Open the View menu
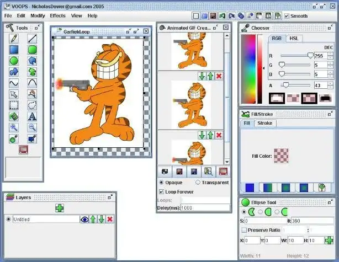This screenshot has height=262, width=339. tap(77, 16)
